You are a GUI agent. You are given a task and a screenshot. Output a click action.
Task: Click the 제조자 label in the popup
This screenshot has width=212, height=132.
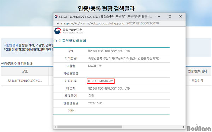(x=71, y=88)
